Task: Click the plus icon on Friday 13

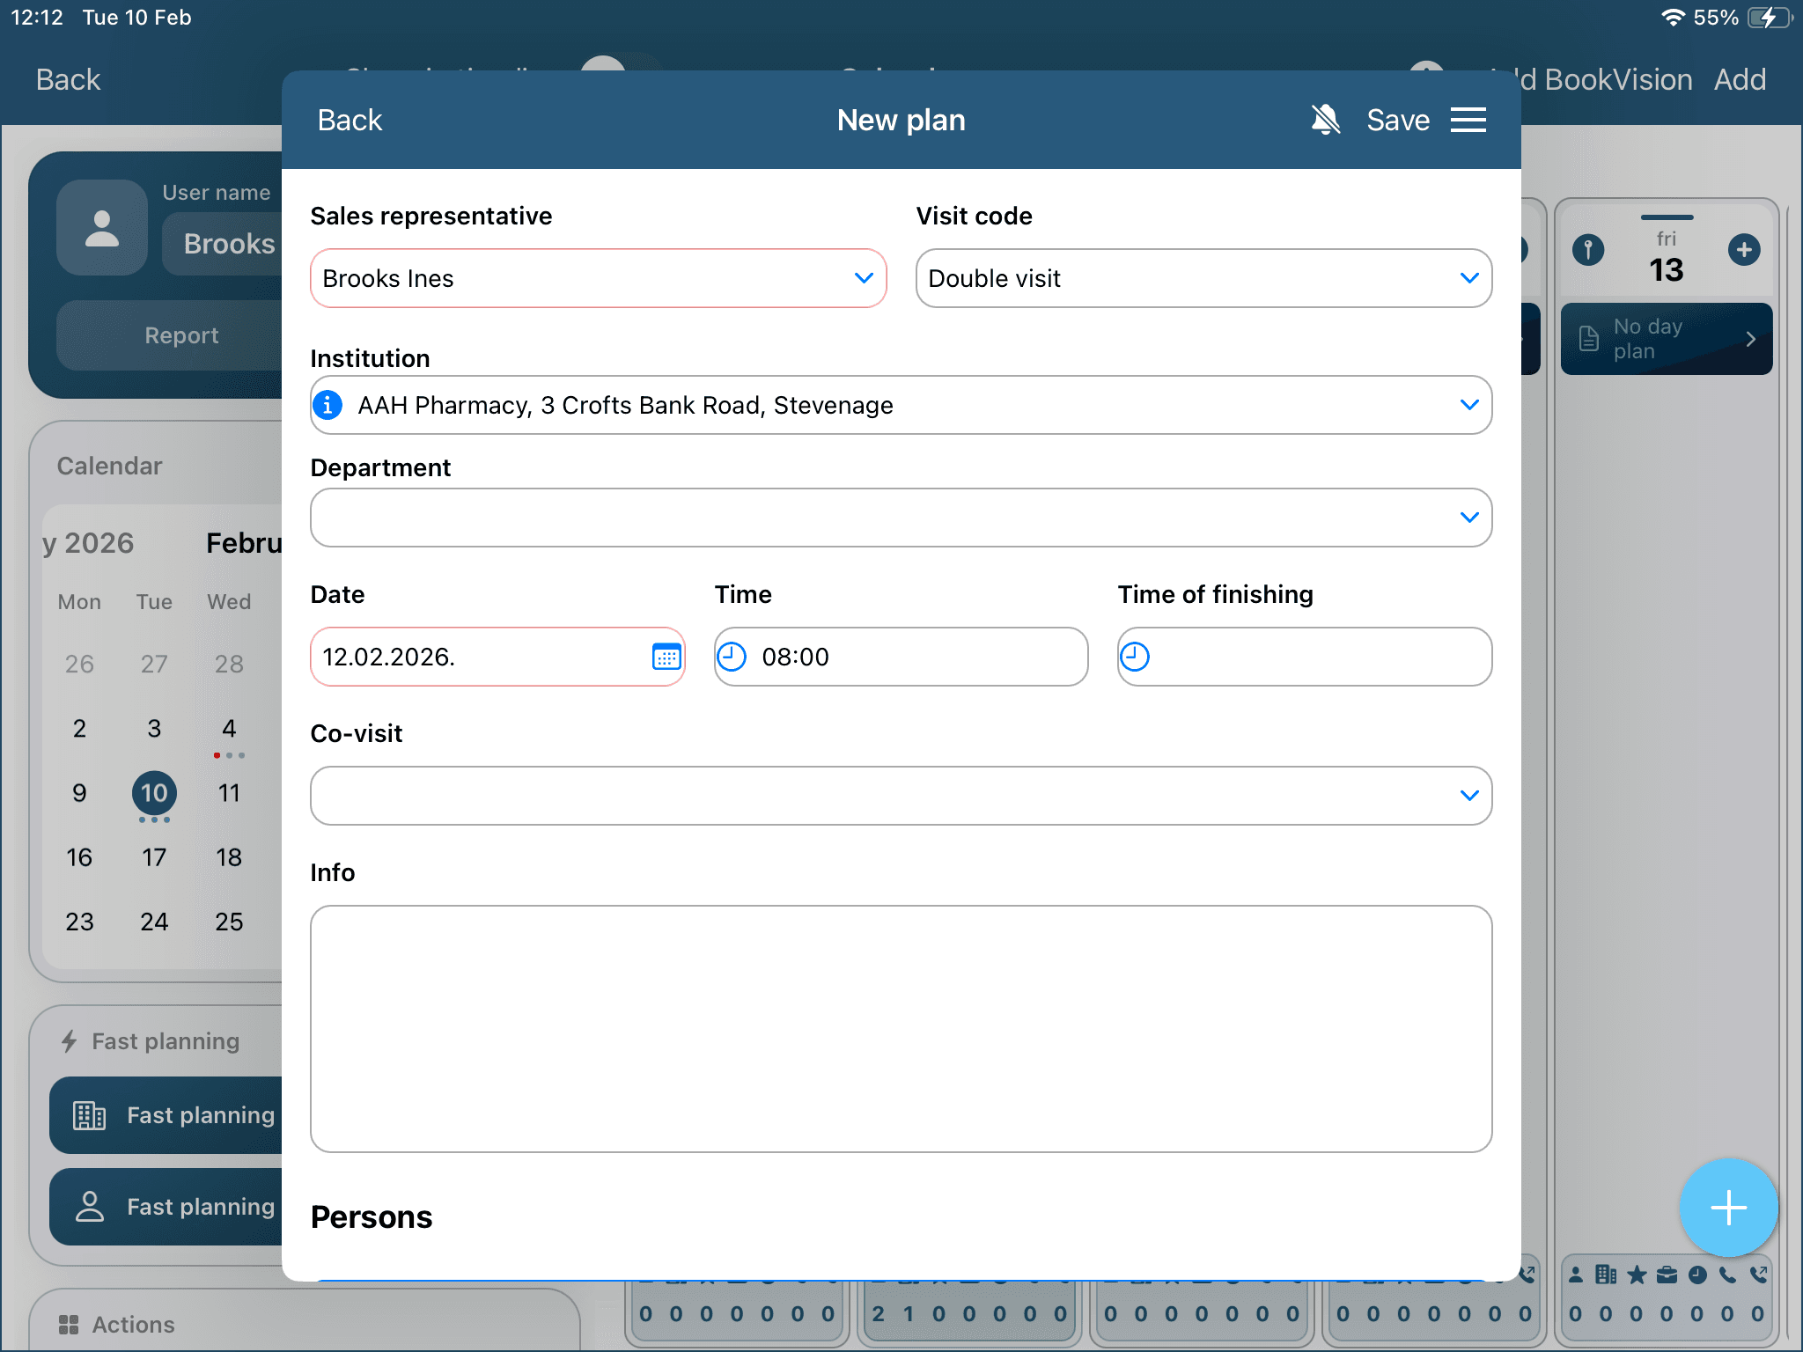Action: pyautogui.click(x=1743, y=250)
